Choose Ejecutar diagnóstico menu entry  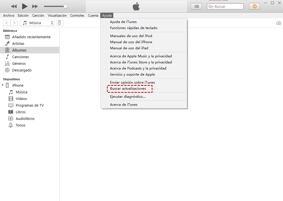click(x=127, y=97)
